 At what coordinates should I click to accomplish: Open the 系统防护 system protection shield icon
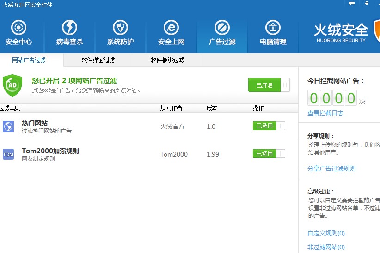(x=120, y=28)
